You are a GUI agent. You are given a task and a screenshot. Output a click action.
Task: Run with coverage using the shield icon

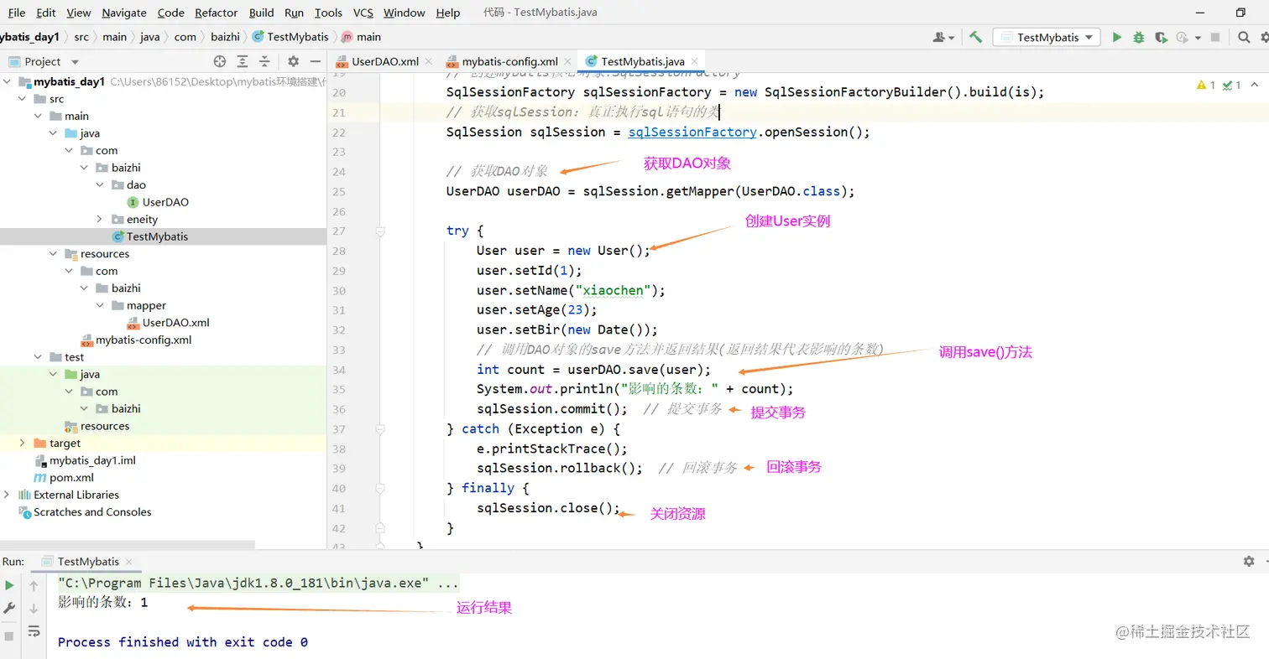[x=1161, y=37]
